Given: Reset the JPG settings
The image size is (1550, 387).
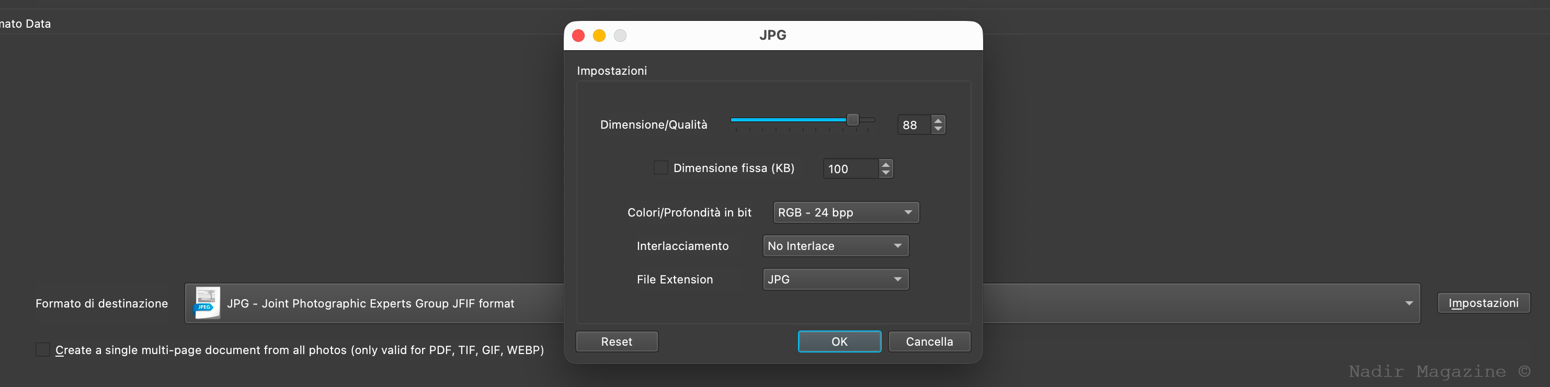Looking at the screenshot, I should tap(616, 342).
